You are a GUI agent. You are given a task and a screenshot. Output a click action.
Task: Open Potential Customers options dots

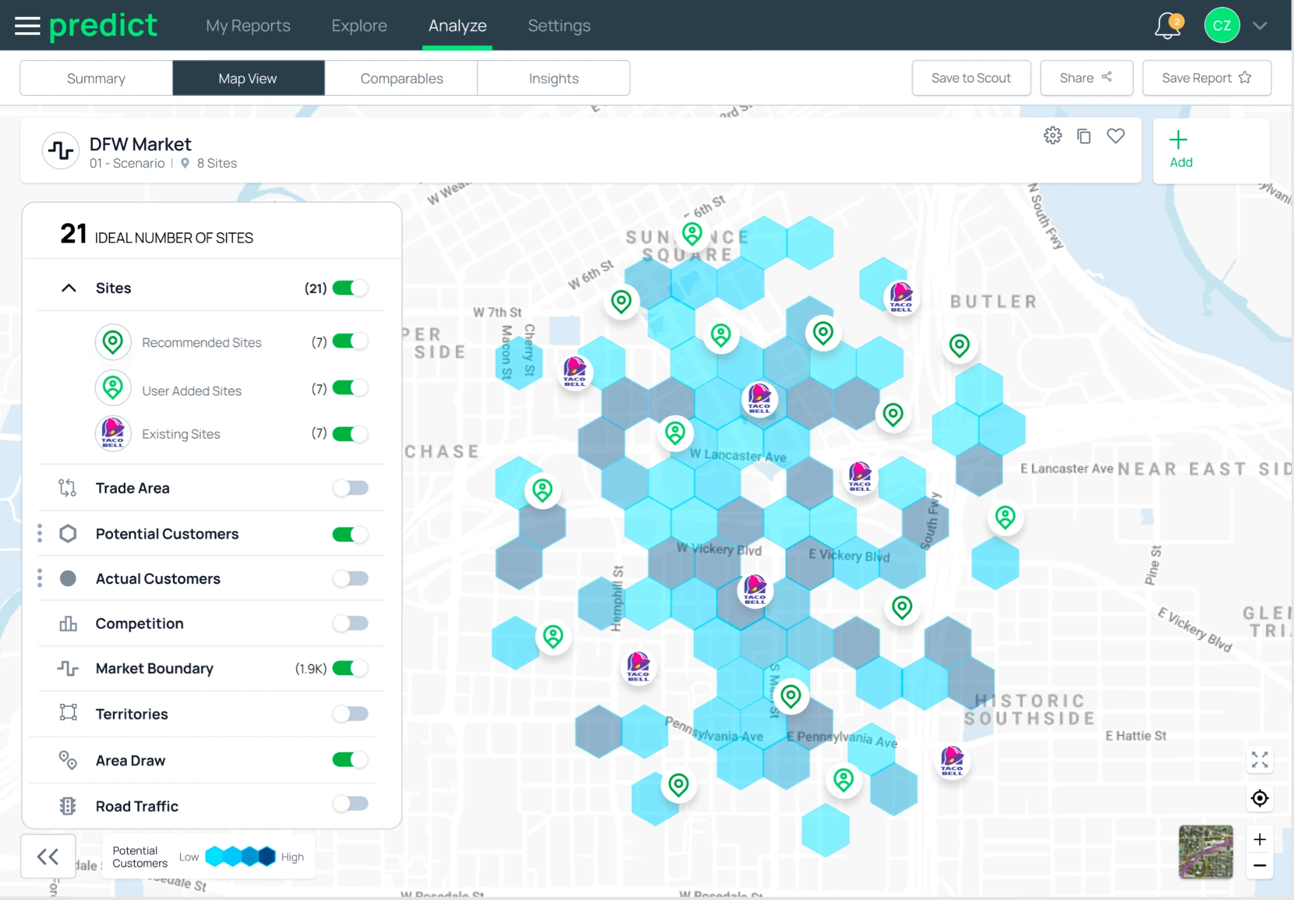click(x=40, y=534)
